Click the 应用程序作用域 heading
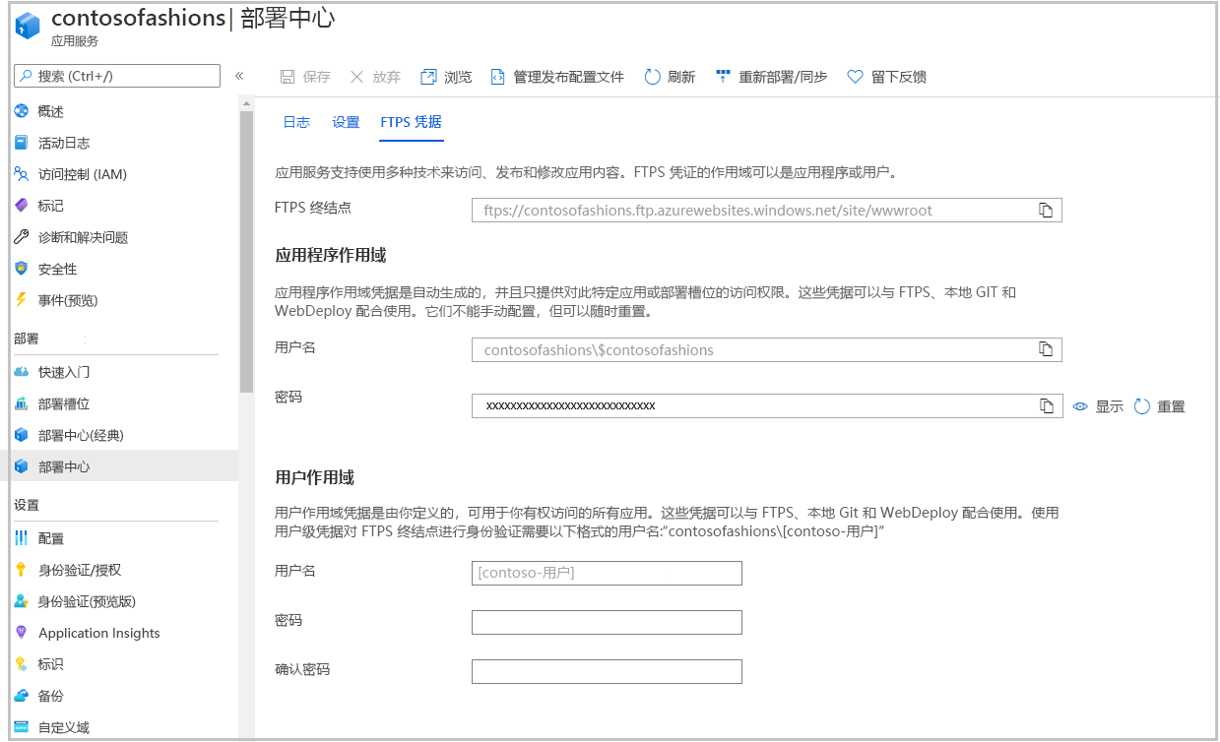The height and width of the screenshot is (742, 1220). [331, 255]
